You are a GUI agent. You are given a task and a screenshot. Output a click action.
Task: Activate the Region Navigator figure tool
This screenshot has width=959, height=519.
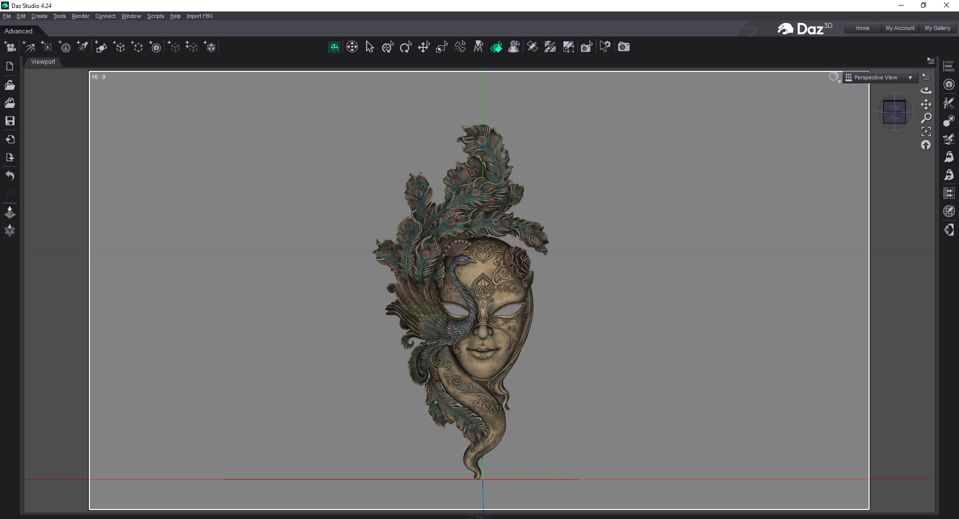514,47
